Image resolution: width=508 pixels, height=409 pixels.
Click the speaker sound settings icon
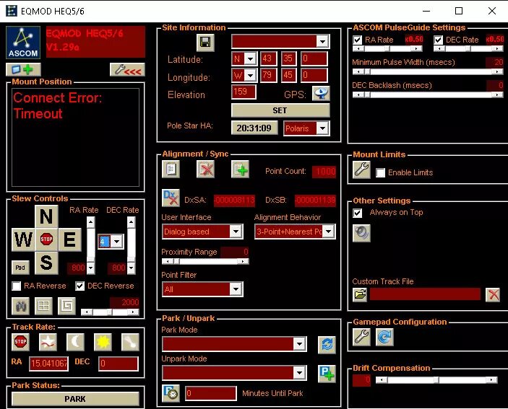(x=361, y=233)
